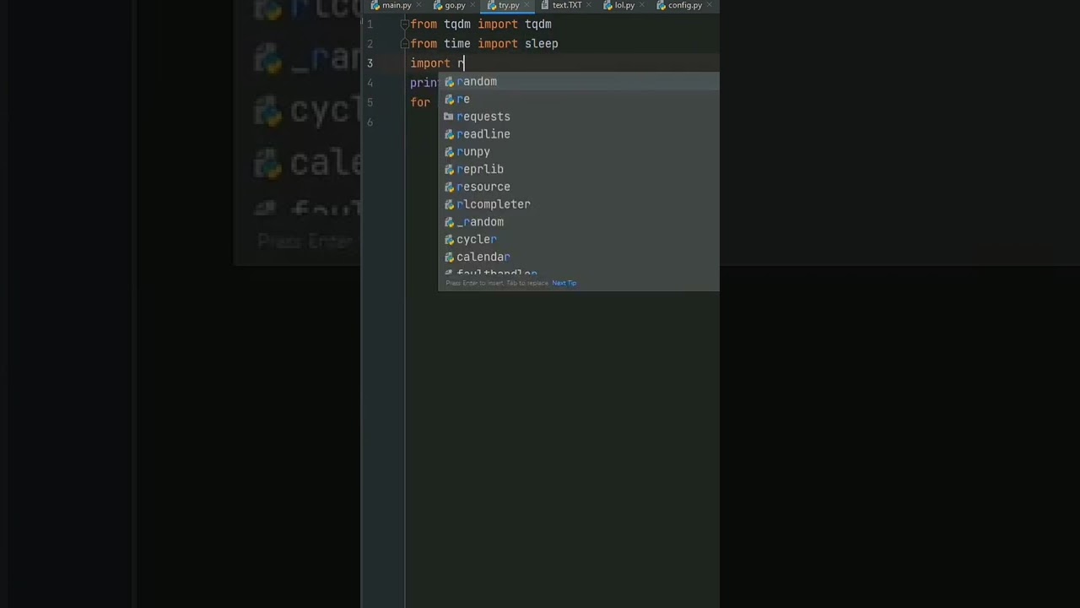
Task: Close the config.py tab
Action: 708,5
